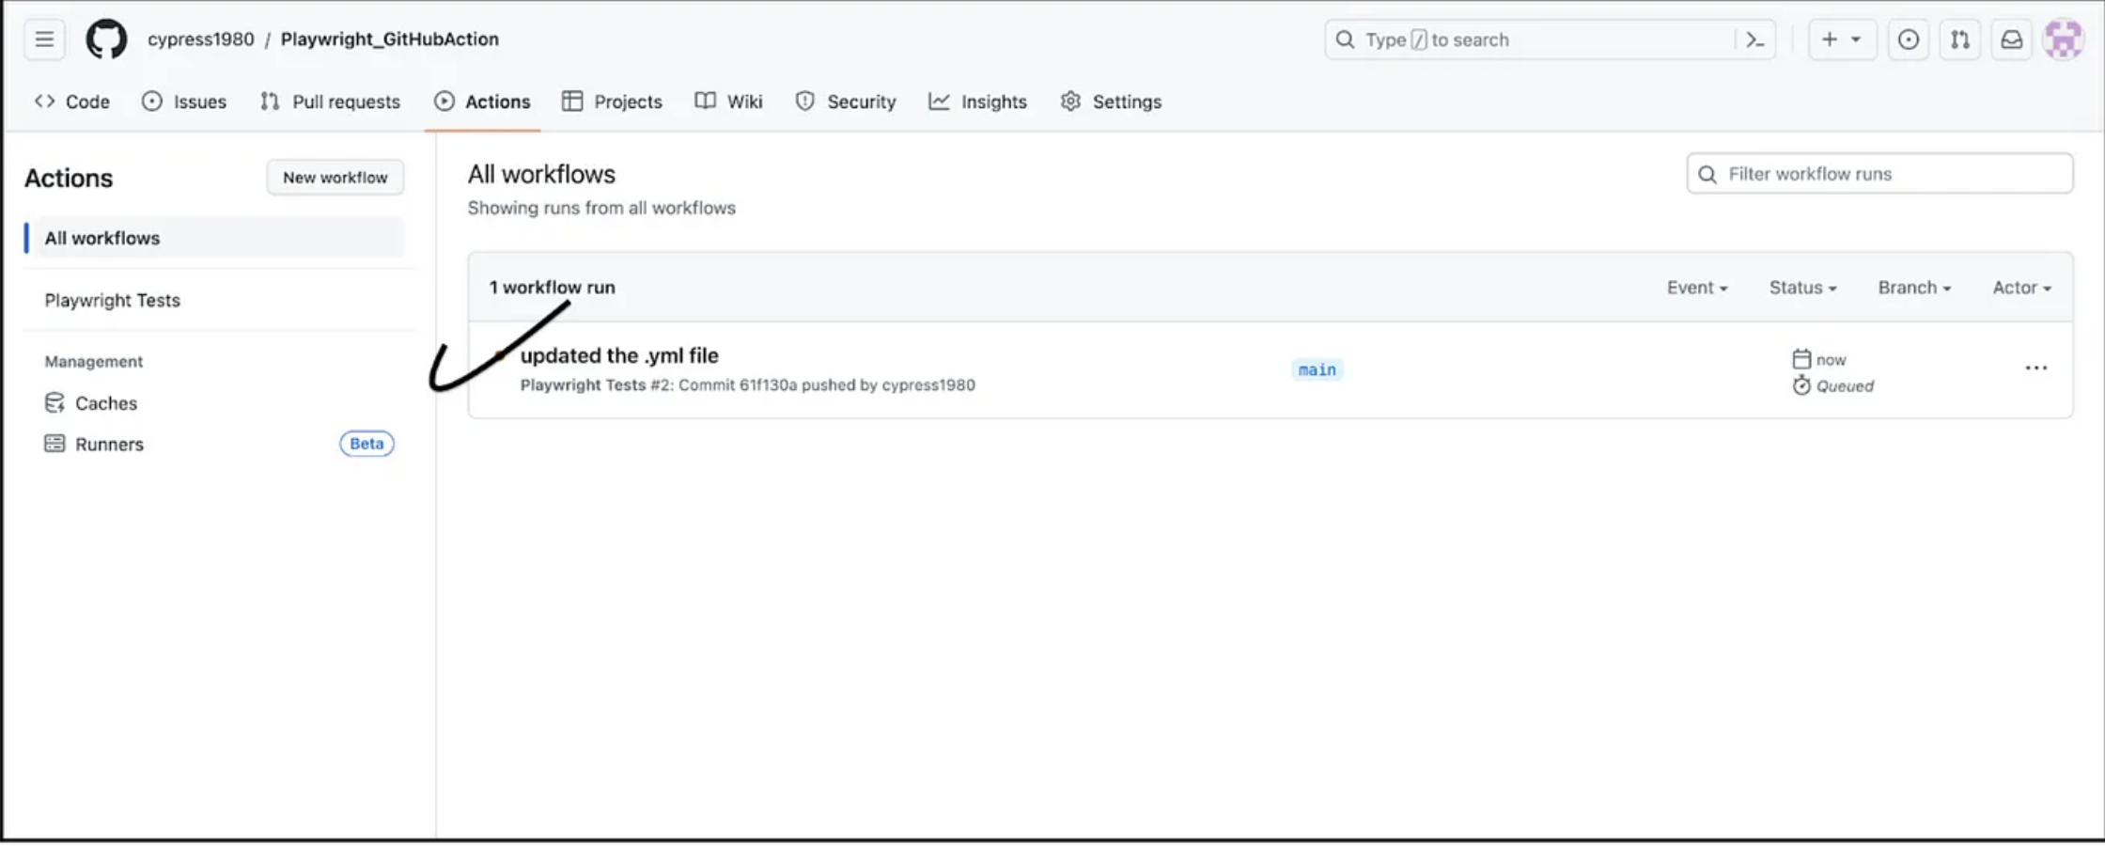Open the pull requests icon in header
The width and height of the screenshot is (2105, 846).
click(1960, 39)
